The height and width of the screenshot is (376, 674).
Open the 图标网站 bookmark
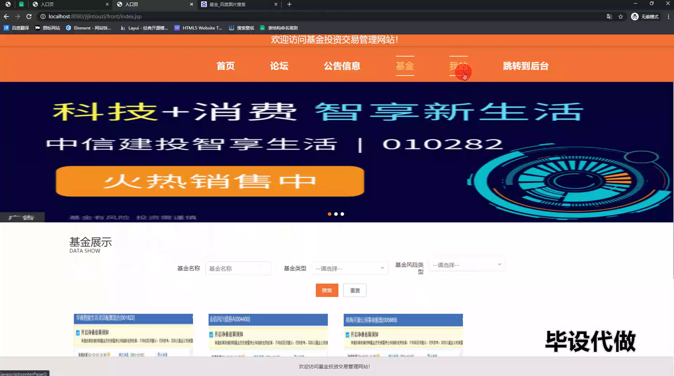pyautogui.click(x=47, y=28)
